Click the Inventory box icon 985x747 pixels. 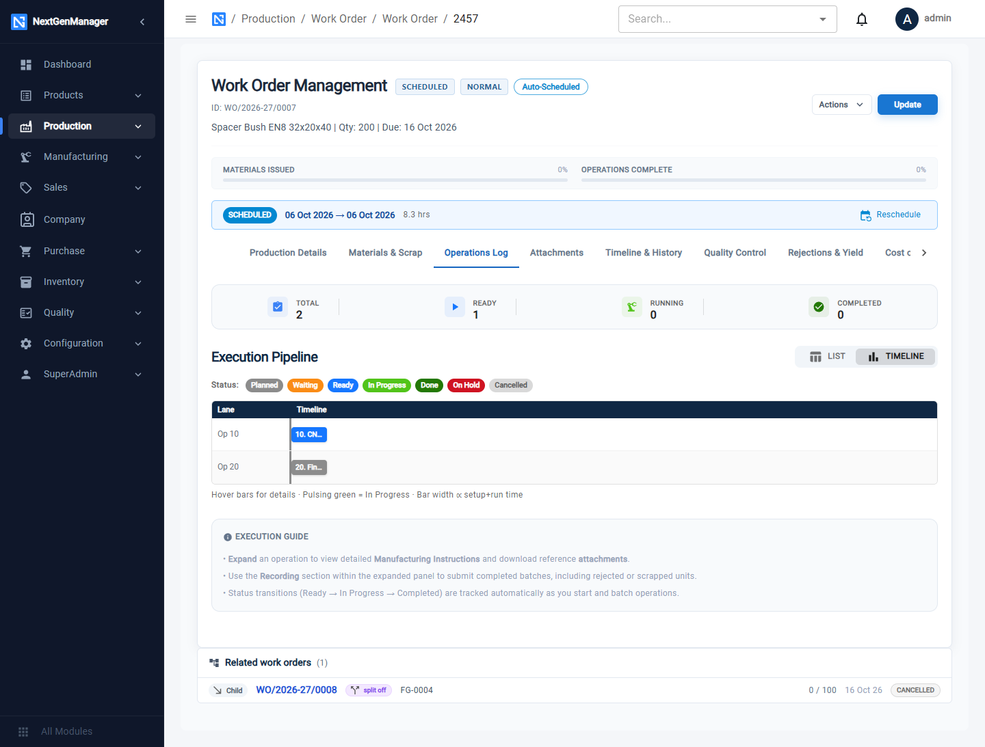tap(26, 282)
